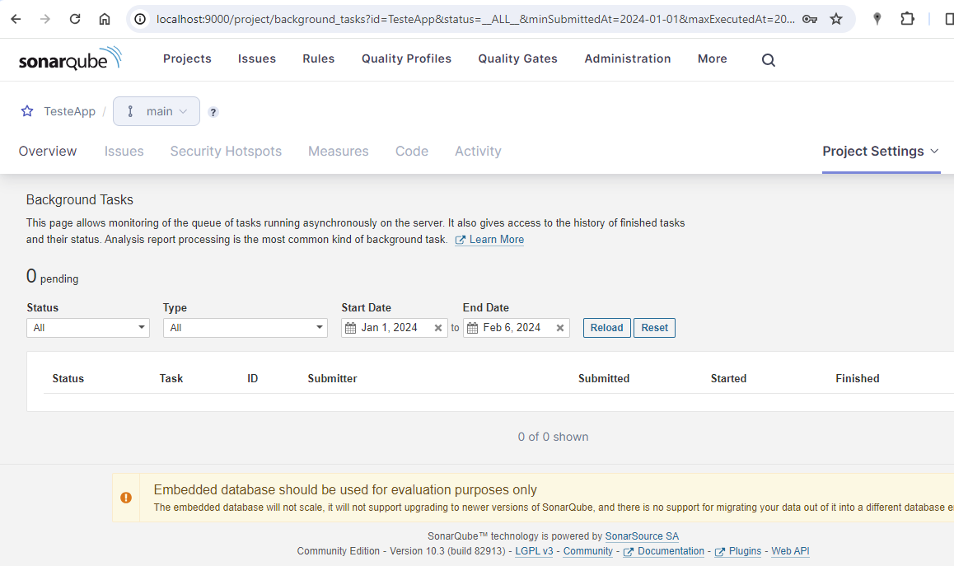Open SonarSource SA link
Viewport: 954px width, 566px height.
(642, 536)
